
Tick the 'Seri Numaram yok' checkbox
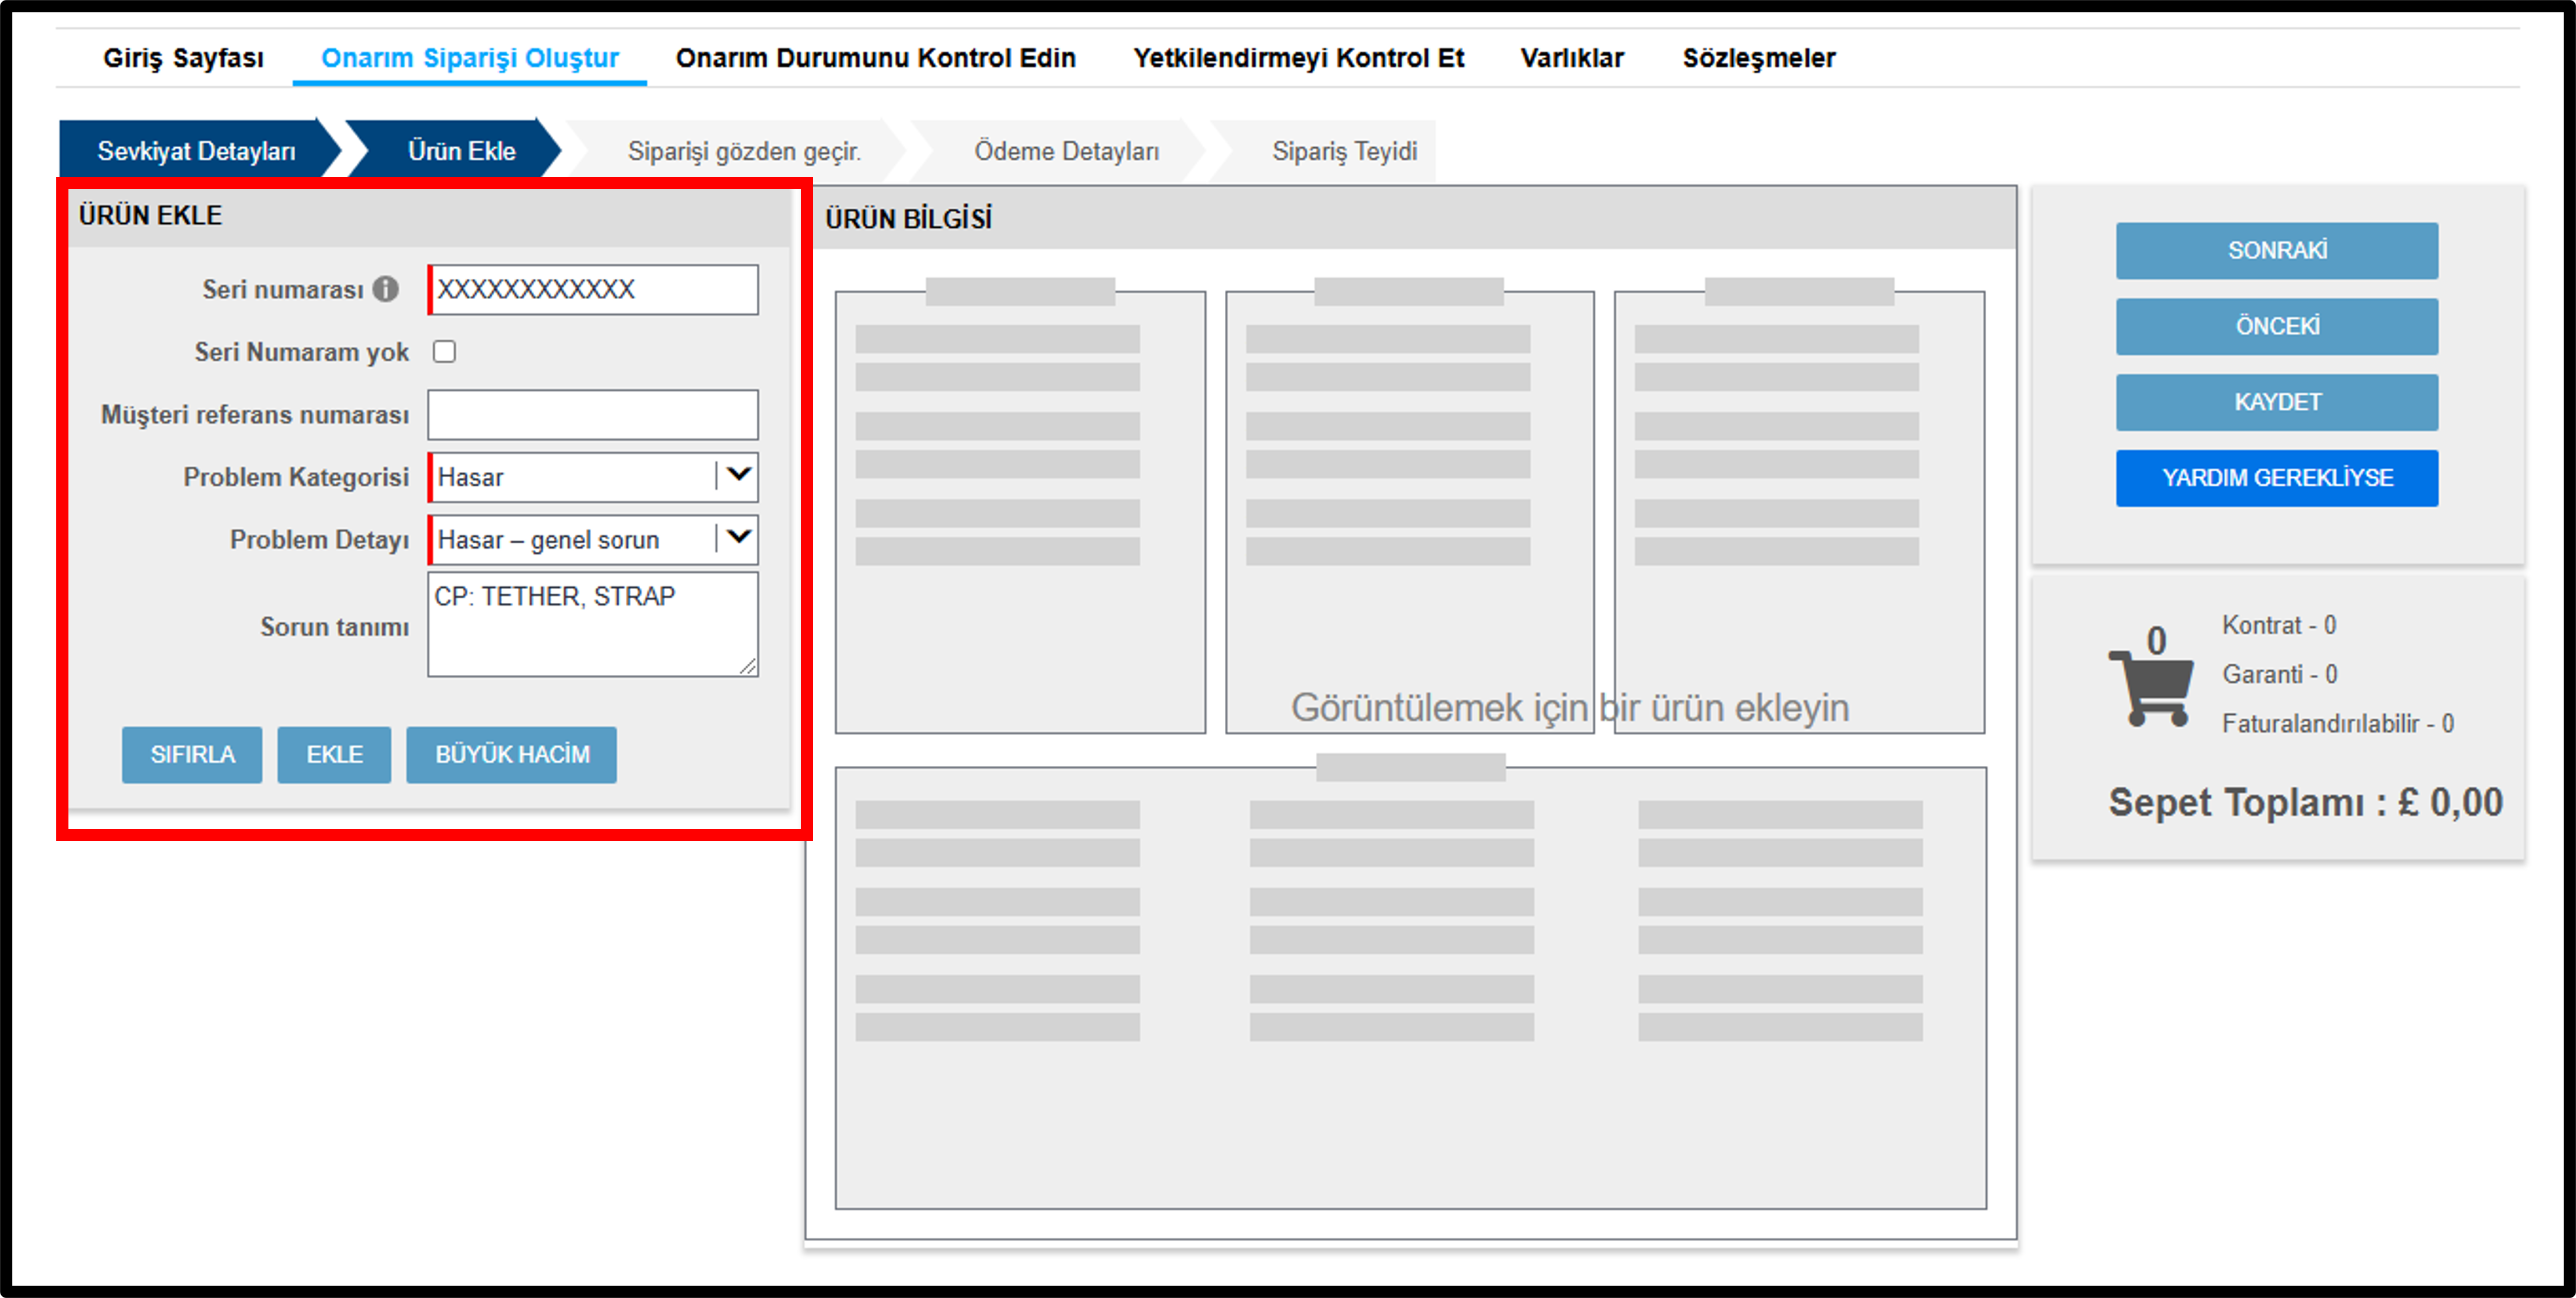[444, 351]
